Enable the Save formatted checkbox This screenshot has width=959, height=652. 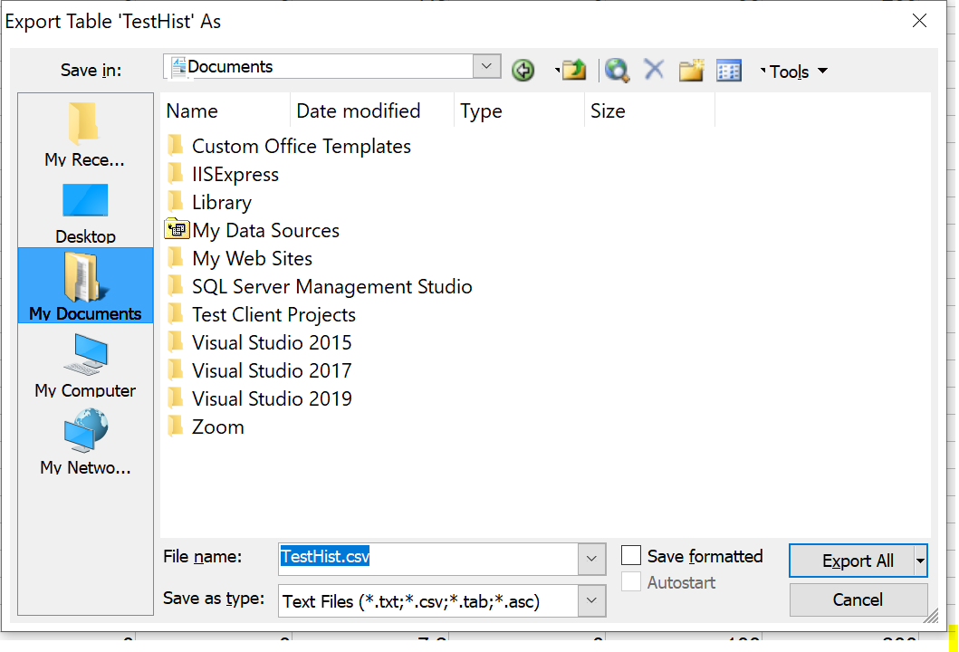pyautogui.click(x=631, y=555)
